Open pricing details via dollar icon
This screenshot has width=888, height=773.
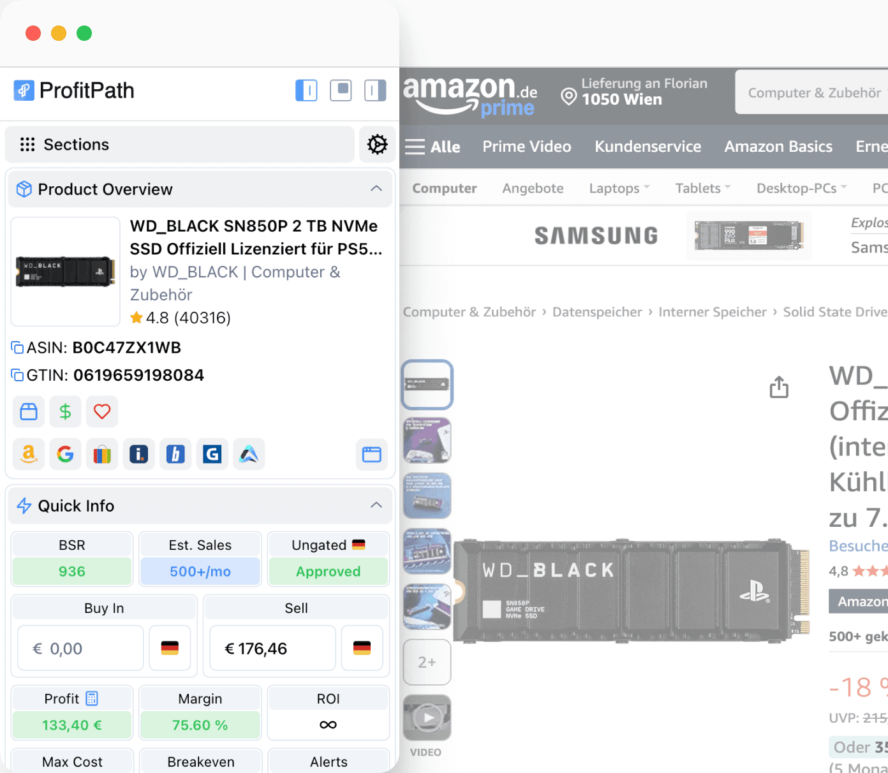point(65,411)
